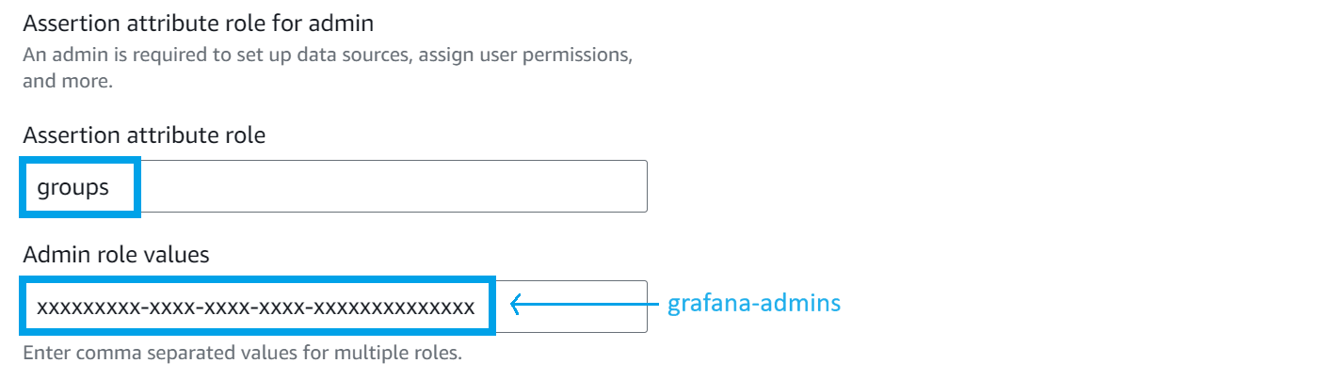Focus the Admin role values text box
The height and width of the screenshot is (379, 1318).
(x=571, y=306)
